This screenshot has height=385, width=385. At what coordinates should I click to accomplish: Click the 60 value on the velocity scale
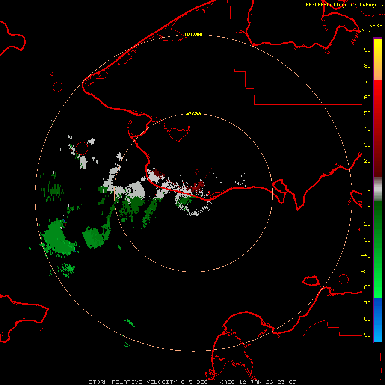tap(367, 97)
